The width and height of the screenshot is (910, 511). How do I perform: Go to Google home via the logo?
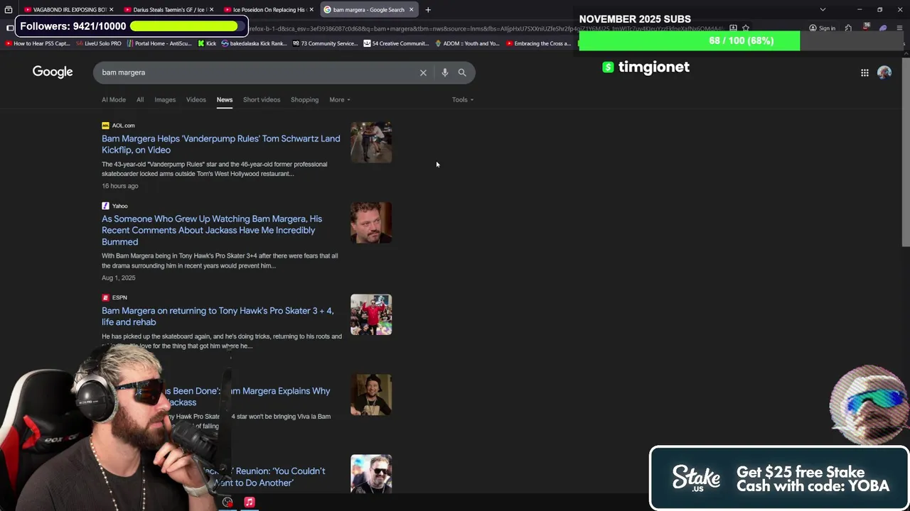[x=53, y=72]
